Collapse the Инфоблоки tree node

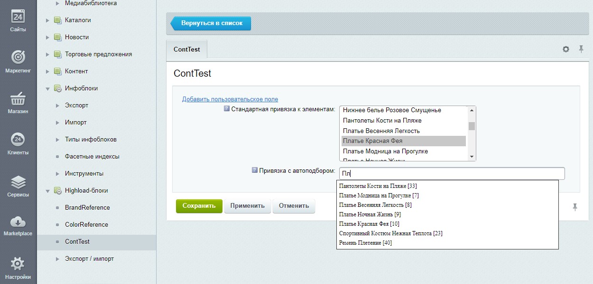pos(47,89)
